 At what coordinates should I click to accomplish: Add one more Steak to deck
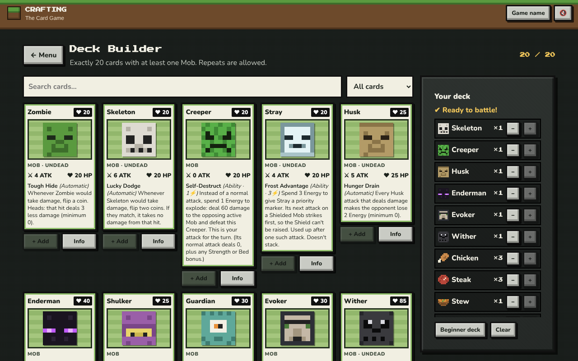(x=530, y=280)
